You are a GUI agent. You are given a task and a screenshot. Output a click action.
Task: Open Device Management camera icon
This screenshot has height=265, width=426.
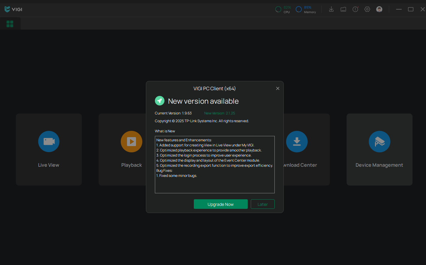click(x=380, y=141)
